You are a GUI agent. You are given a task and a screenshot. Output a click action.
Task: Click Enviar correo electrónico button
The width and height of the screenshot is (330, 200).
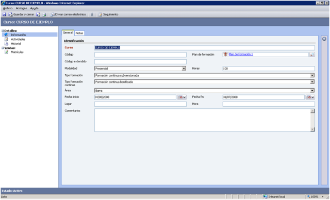coord(68,14)
